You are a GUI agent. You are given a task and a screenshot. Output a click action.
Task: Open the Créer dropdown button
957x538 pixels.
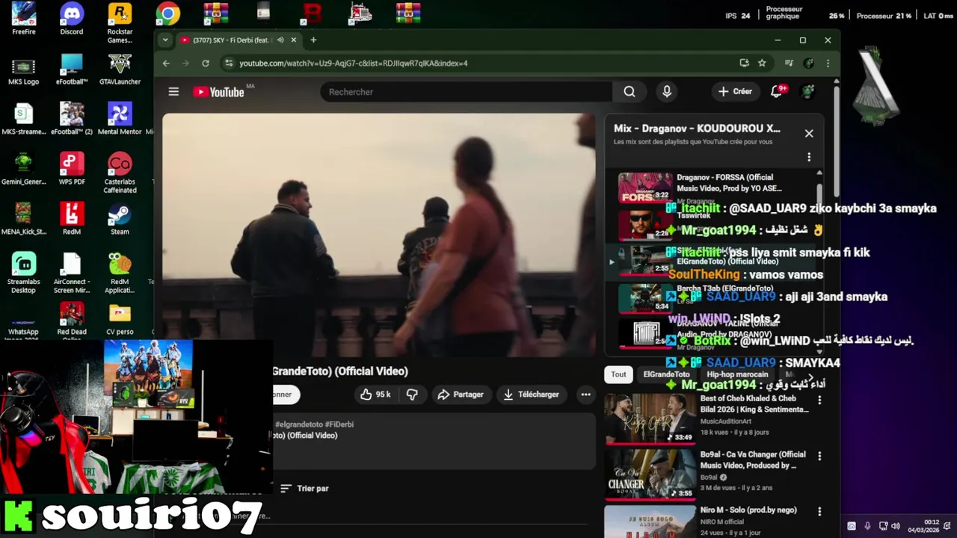click(x=735, y=91)
